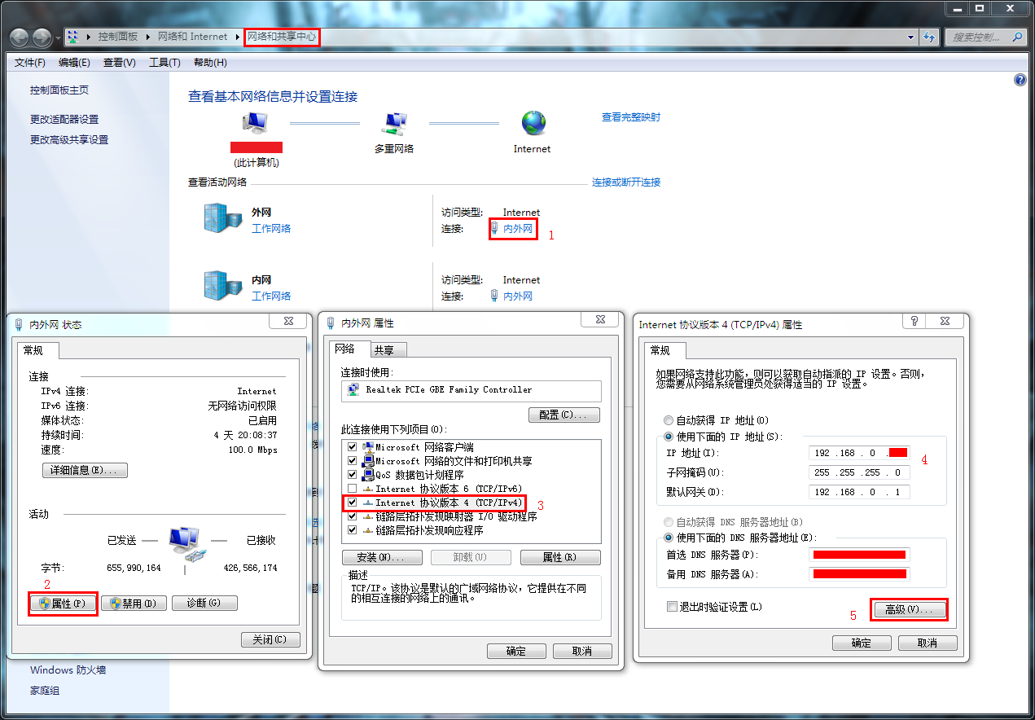Viewport: 1035px width, 720px height.
Task: Select the 此计算机 computer icon
Action: pos(255,122)
